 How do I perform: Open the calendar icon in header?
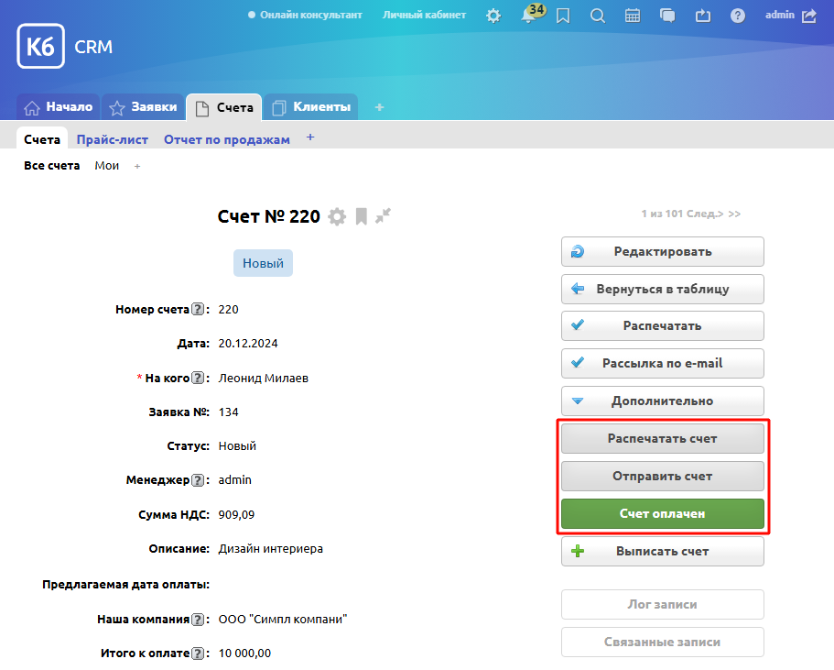click(633, 16)
